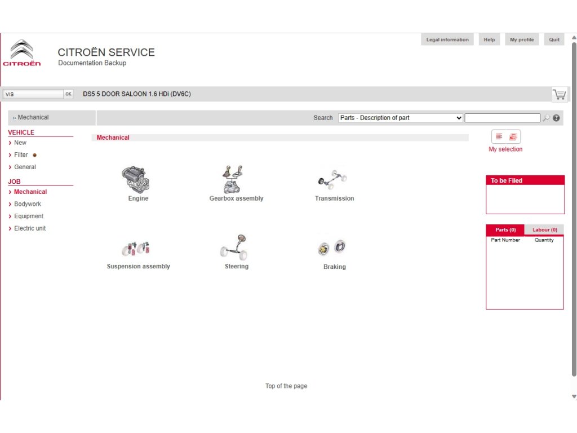Select the Parts (0) tab
This screenshot has height=433, width=577.
pos(505,230)
